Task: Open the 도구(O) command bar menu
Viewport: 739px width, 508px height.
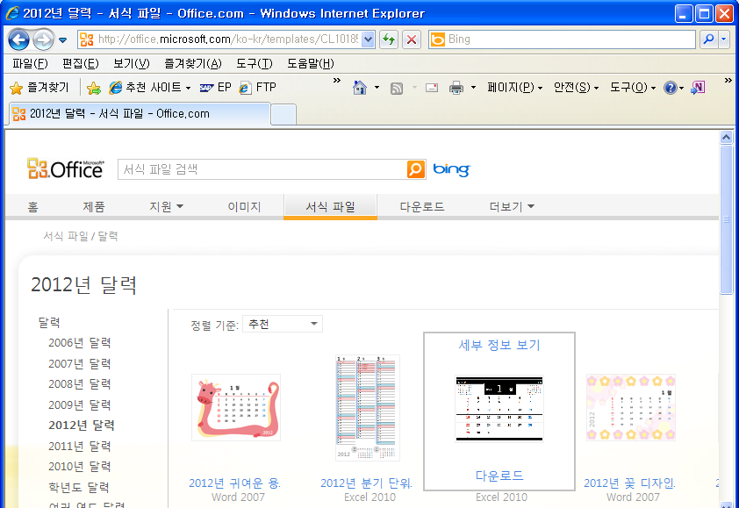Action: tap(633, 87)
